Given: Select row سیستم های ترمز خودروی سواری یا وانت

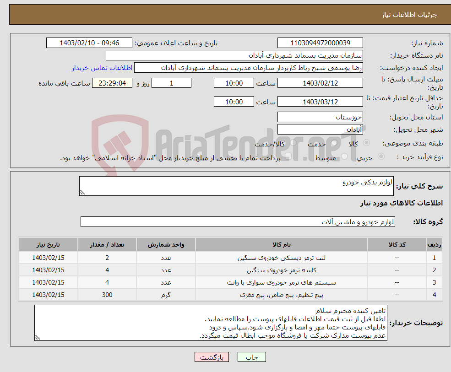Looking at the screenshot, I should click(x=230, y=282).
